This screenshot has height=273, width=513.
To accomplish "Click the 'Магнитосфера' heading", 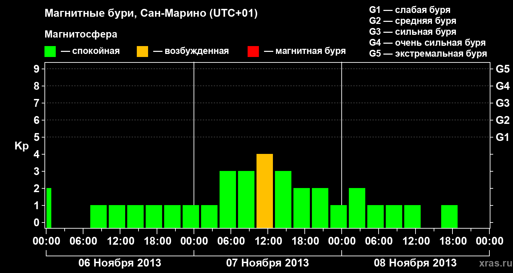I will coord(81,34).
